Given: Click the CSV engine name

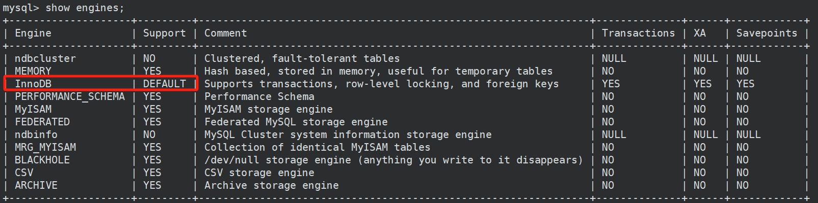Looking at the screenshot, I should [x=24, y=173].
